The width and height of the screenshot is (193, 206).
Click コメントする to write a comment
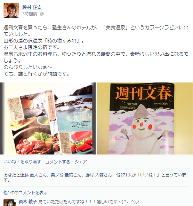click(58, 162)
